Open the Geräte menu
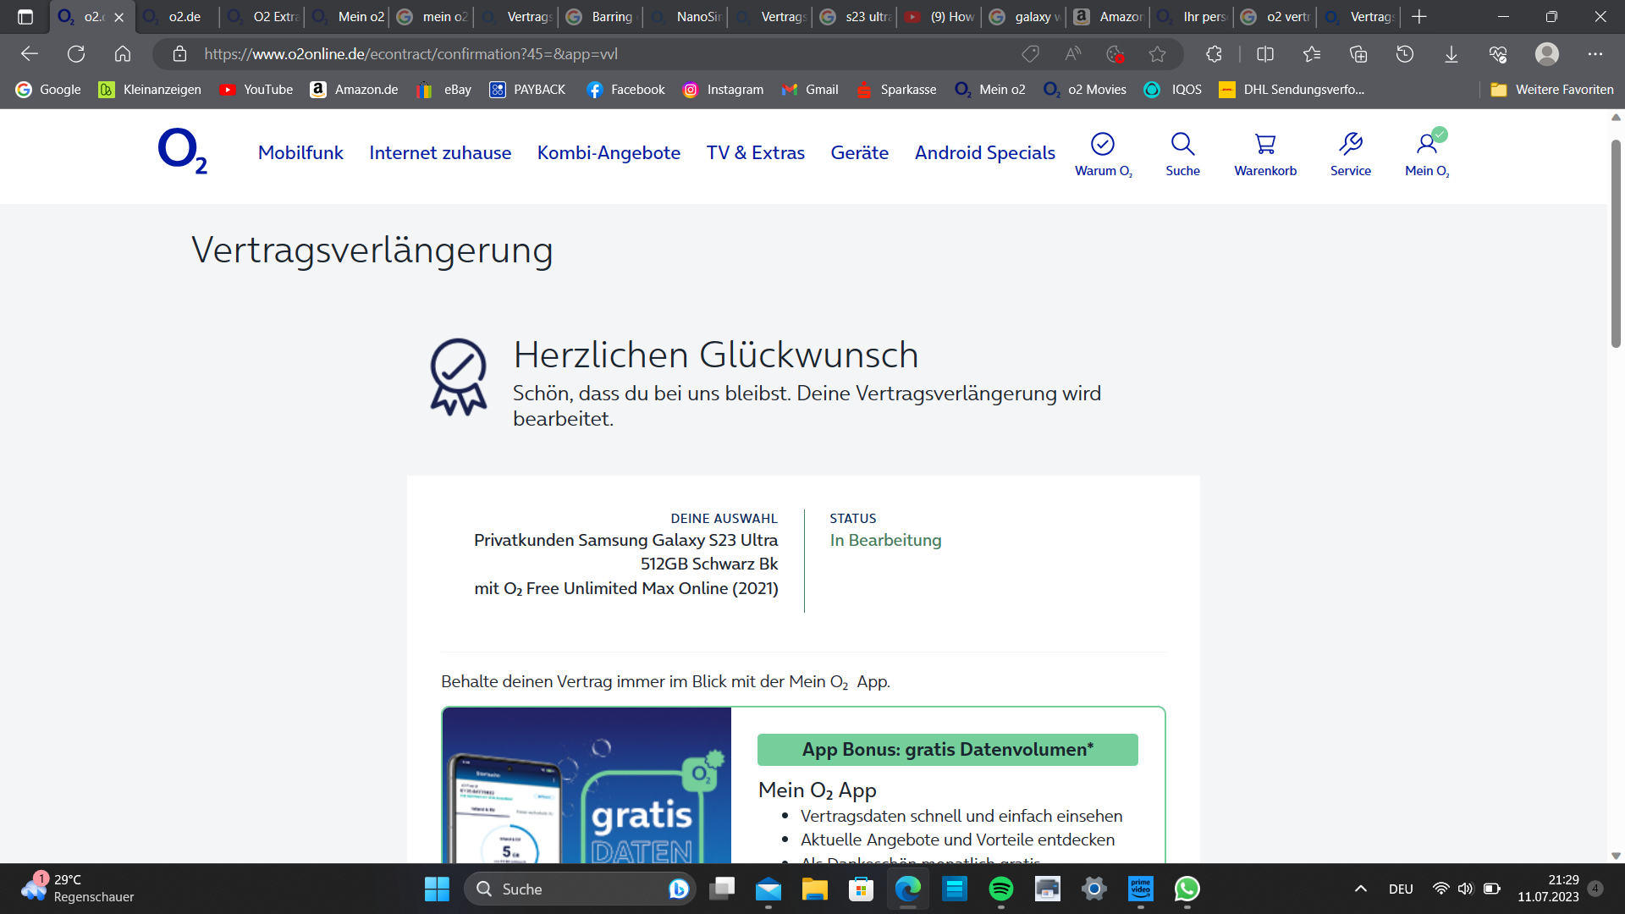The height and width of the screenshot is (914, 1625). (859, 152)
